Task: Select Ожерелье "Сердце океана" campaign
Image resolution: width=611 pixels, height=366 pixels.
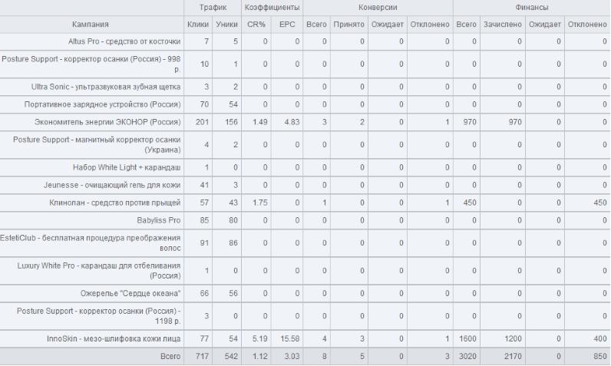Action: point(130,293)
